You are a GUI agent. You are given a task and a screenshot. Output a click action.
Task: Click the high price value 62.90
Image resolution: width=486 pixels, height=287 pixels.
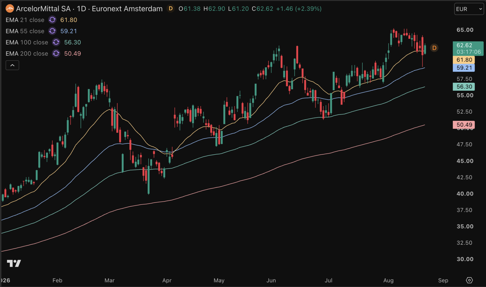217,9
